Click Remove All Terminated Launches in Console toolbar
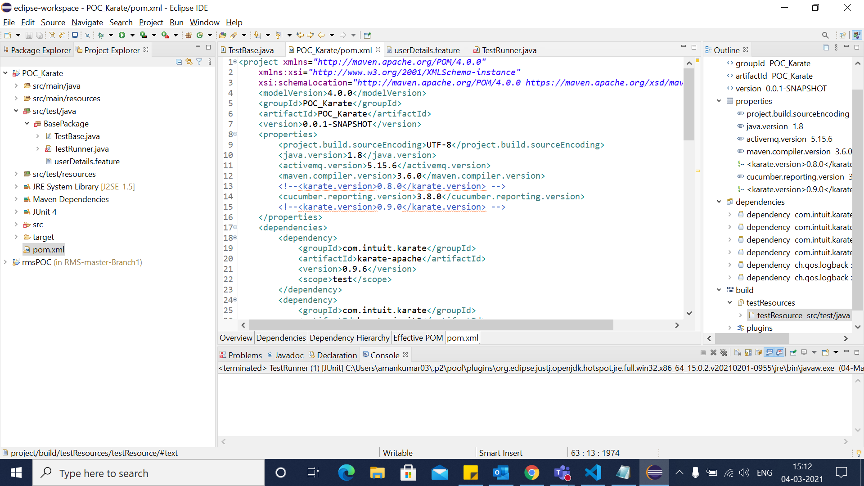Image resolution: width=864 pixels, height=486 pixels. [x=723, y=353]
